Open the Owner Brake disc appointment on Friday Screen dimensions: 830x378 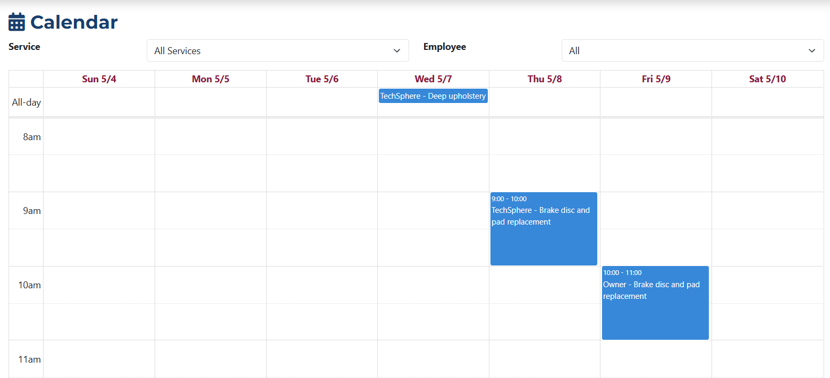pos(655,303)
